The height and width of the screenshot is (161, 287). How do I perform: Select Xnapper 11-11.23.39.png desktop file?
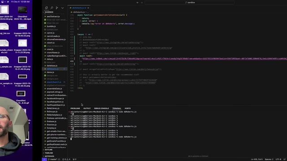(22, 47)
